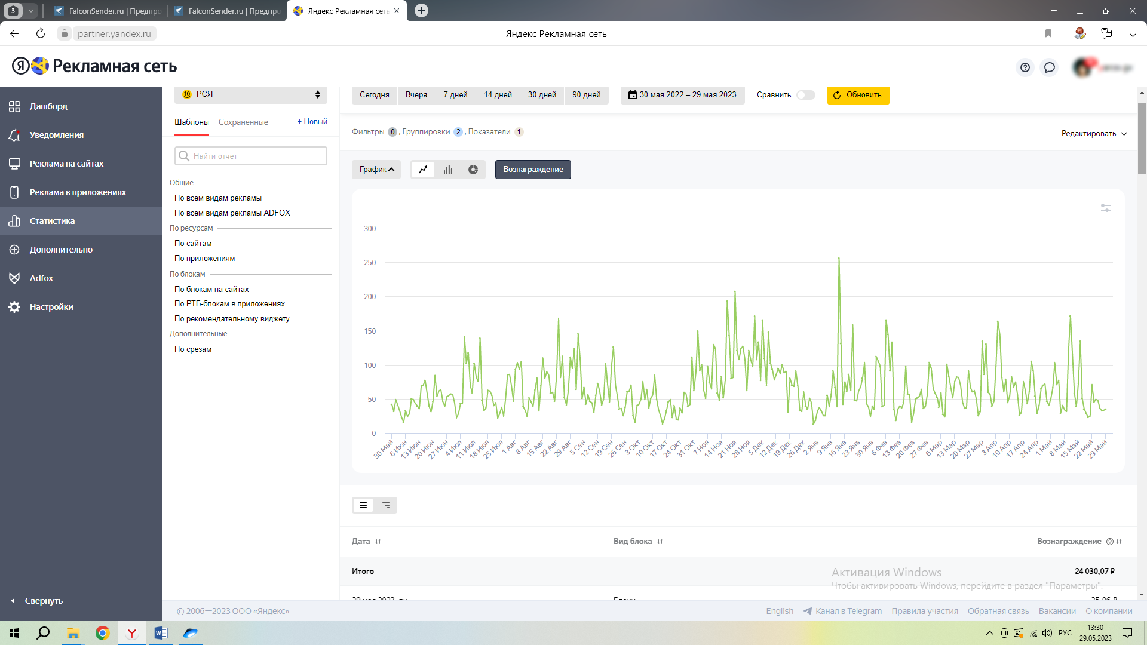1147x645 pixels.
Task: Select Сегодня period
Action: coord(375,95)
